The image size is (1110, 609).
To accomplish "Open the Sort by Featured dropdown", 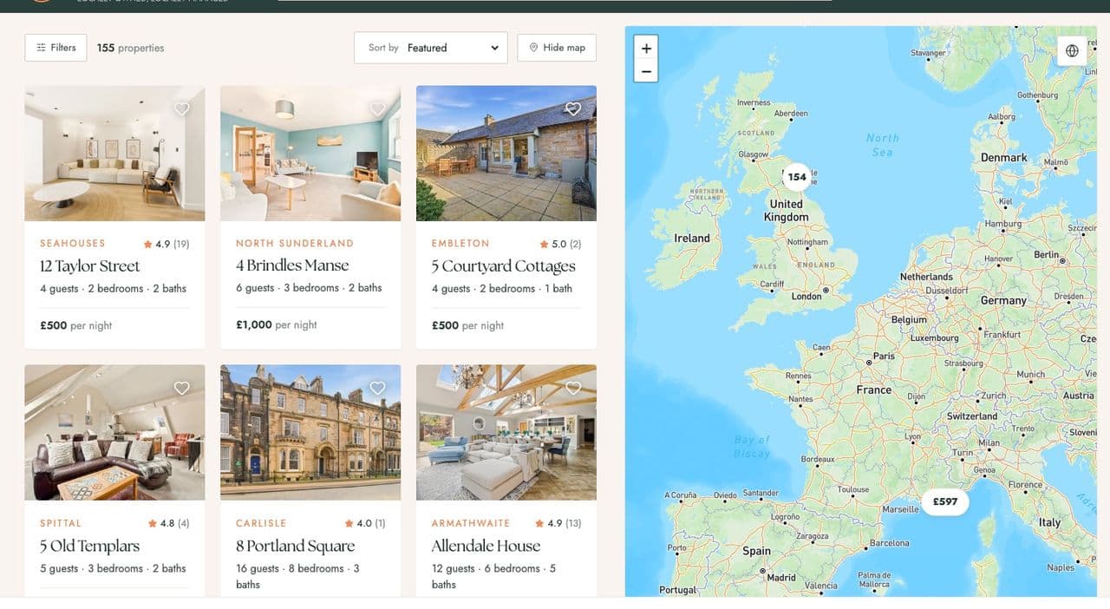I will coord(431,48).
